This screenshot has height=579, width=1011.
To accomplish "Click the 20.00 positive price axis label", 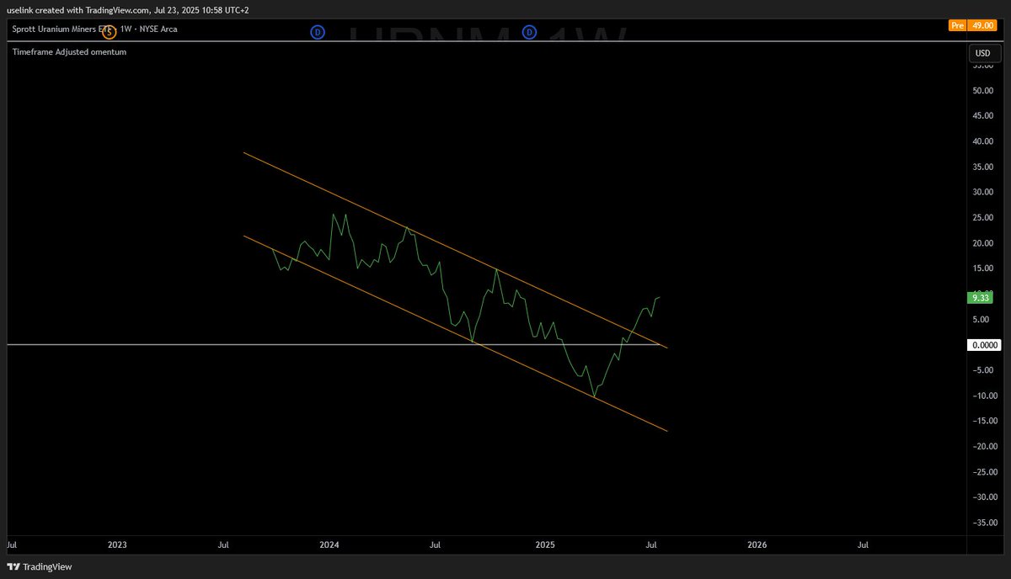I will coord(983,243).
